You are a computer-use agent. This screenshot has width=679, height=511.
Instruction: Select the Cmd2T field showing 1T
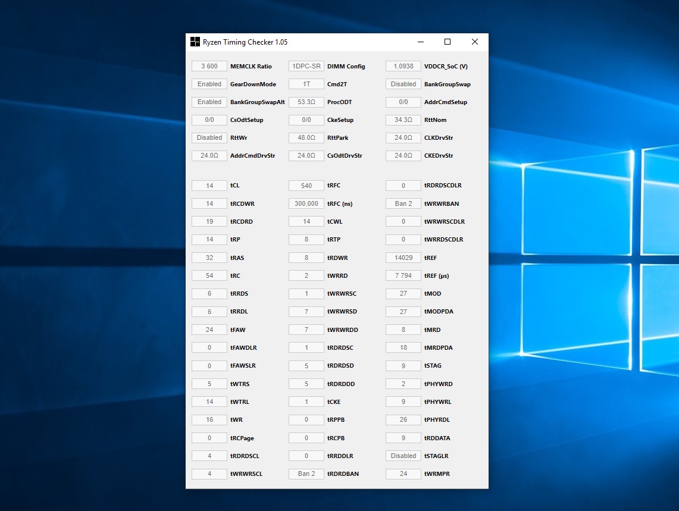[x=306, y=84]
